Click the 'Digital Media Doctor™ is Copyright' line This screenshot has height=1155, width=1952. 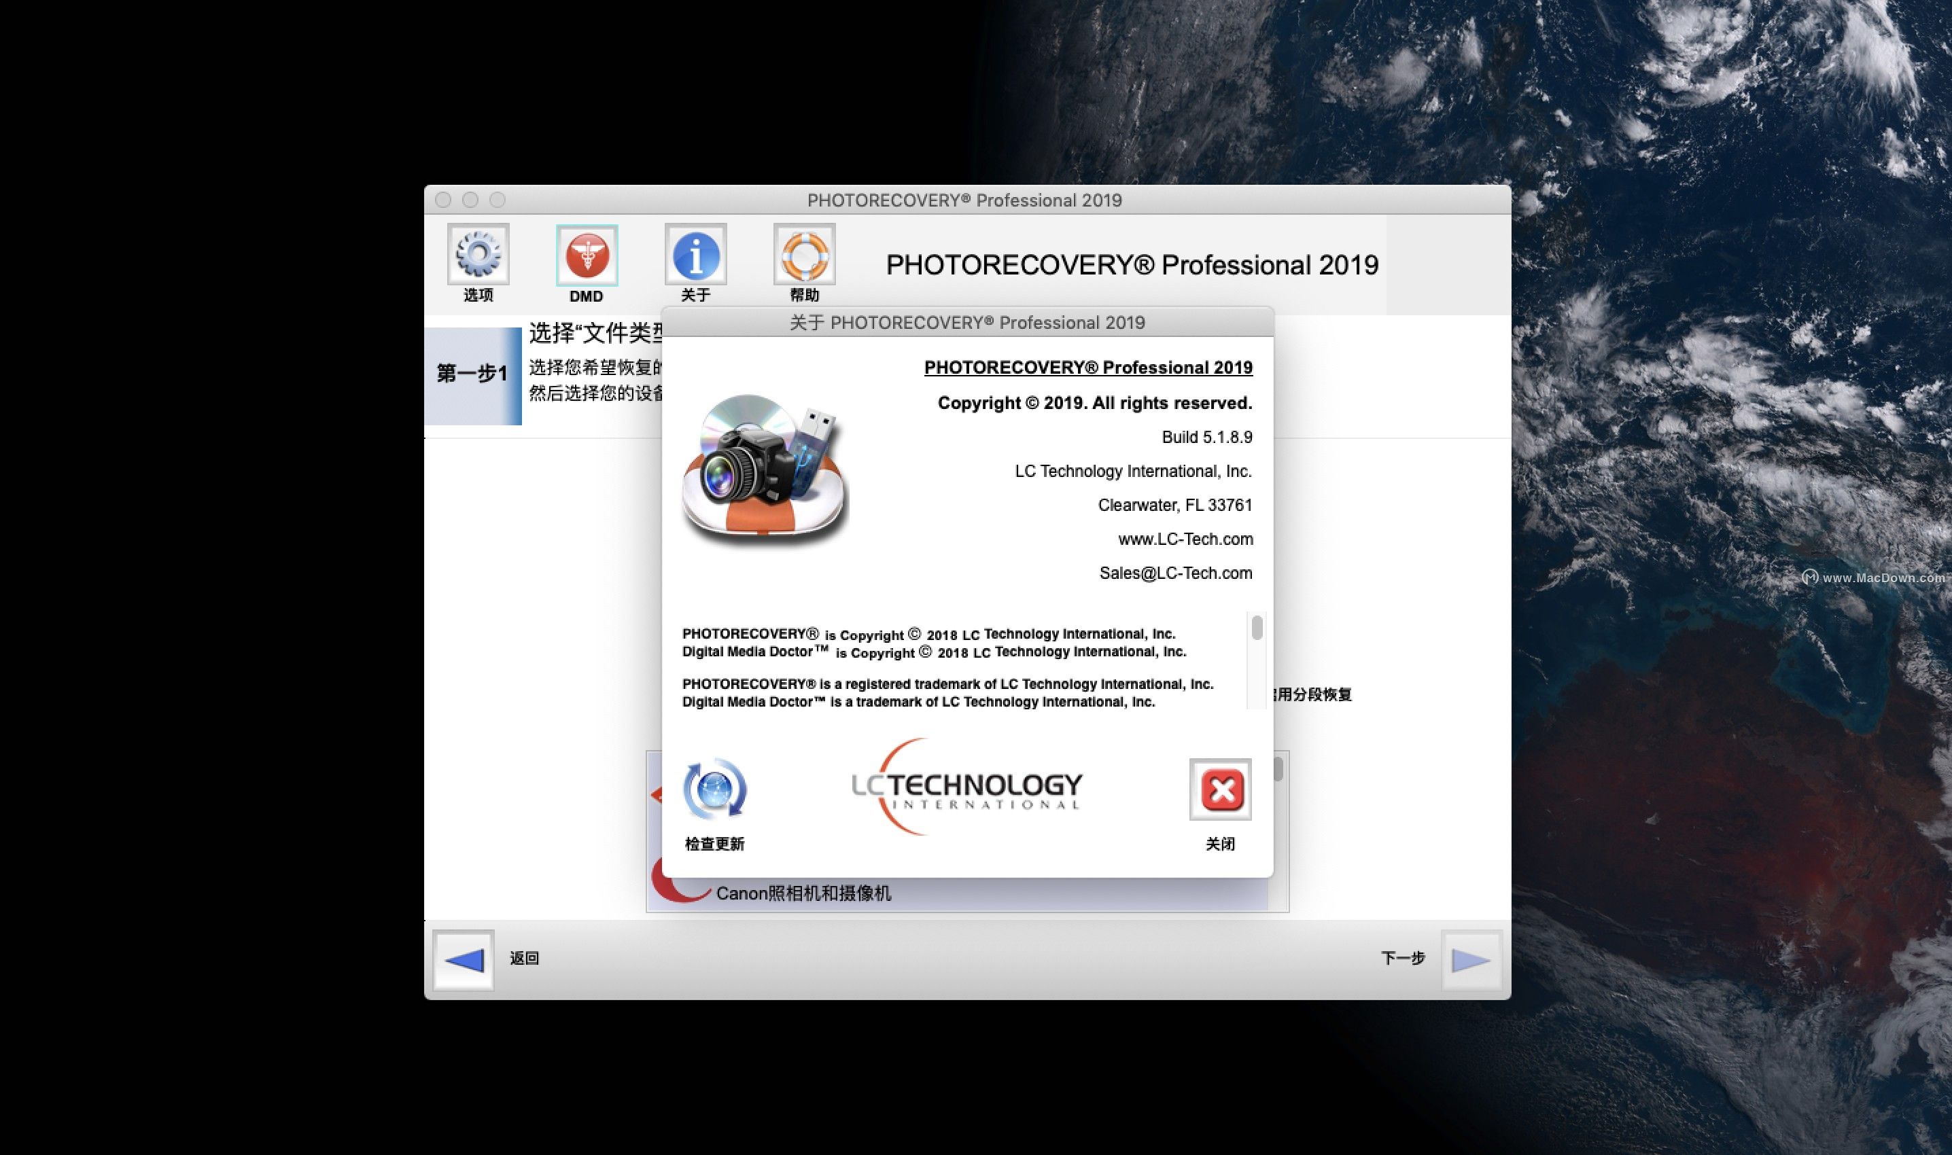[x=935, y=652]
